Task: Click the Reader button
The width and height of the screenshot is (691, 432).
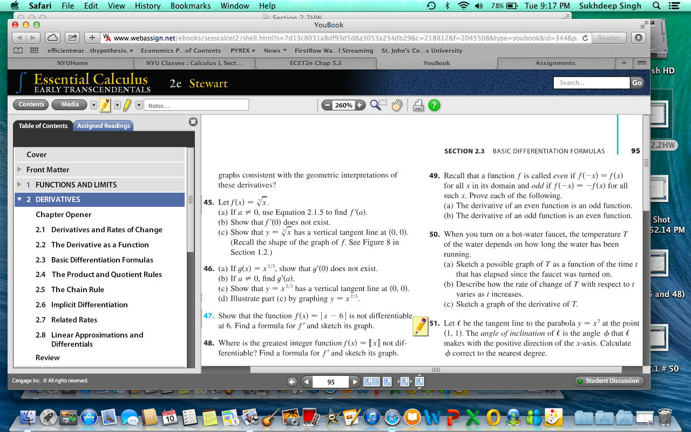Action: (609, 38)
